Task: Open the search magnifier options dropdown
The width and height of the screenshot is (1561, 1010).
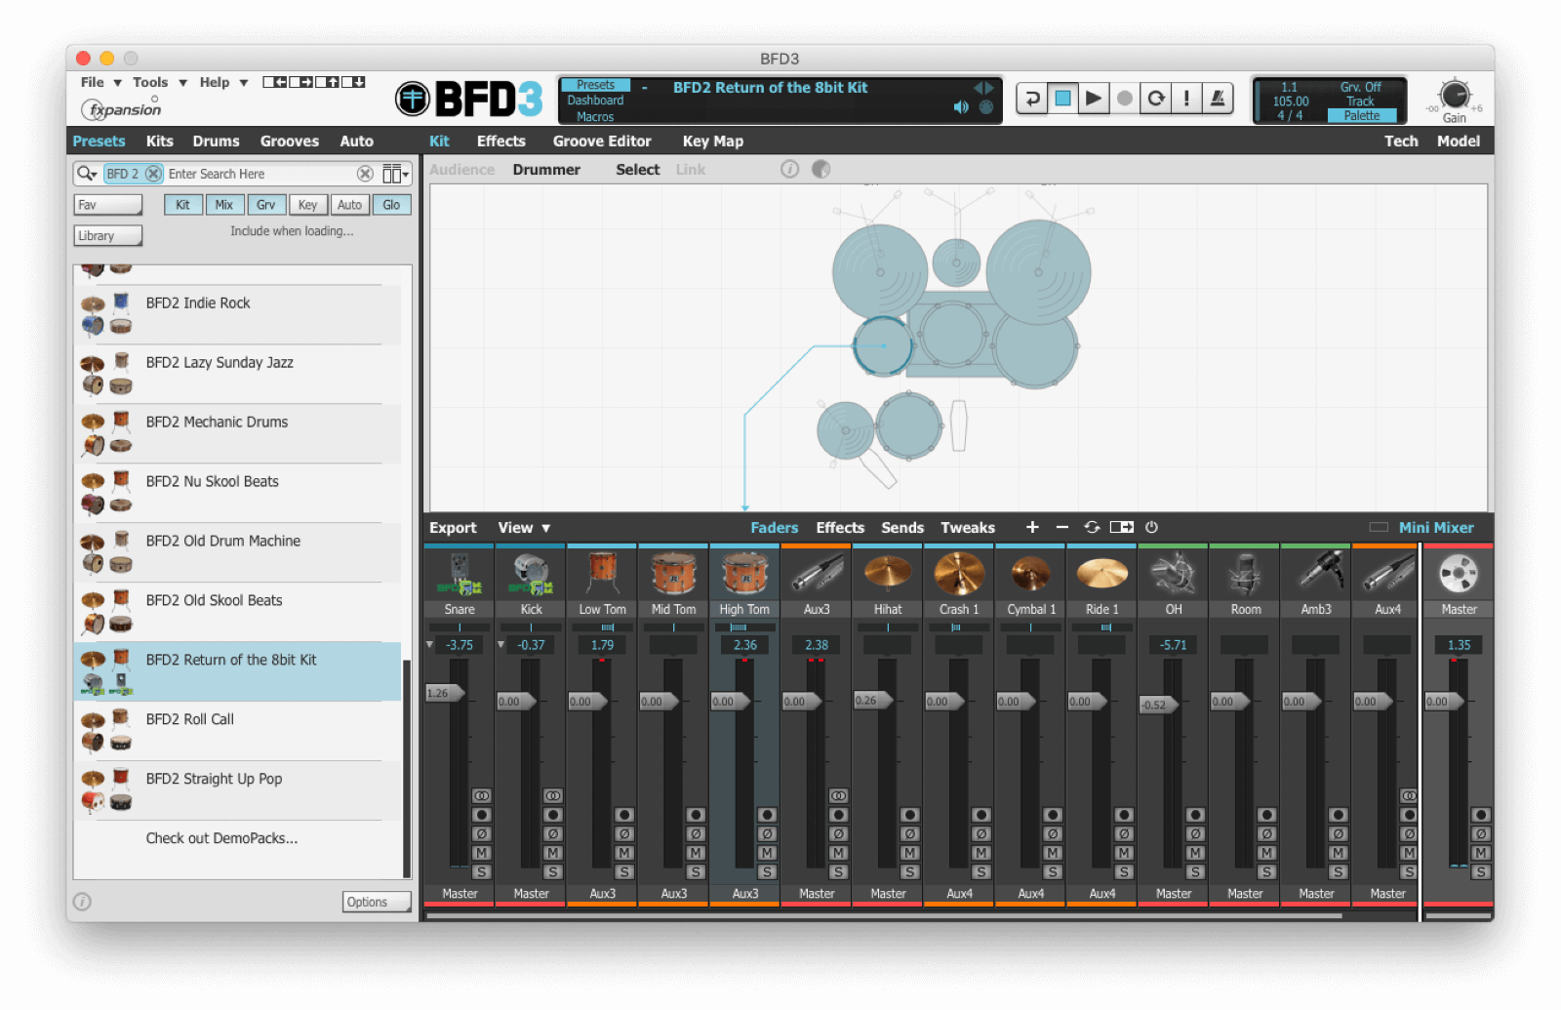Action: (87, 174)
